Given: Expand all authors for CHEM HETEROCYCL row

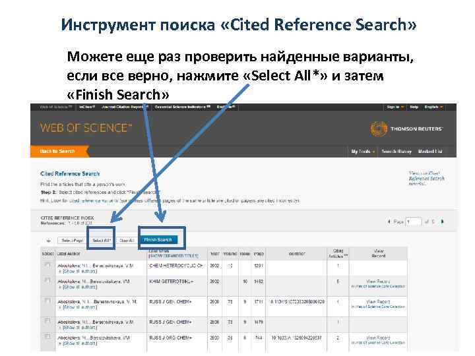Looking at the screenshot, I should click(78, 271).
